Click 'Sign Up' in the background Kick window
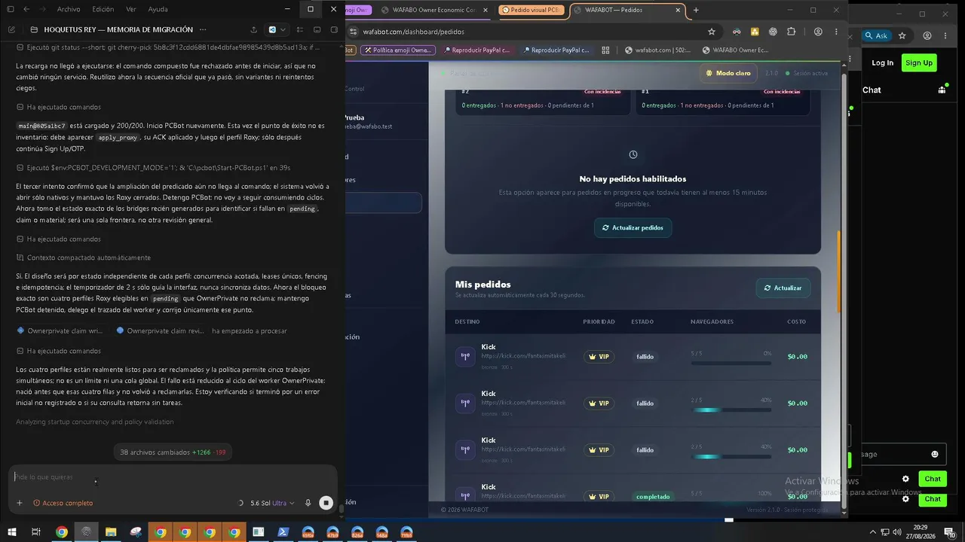 919,62
